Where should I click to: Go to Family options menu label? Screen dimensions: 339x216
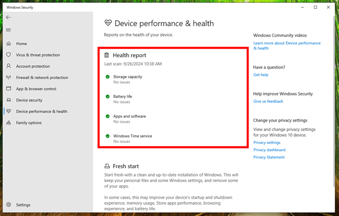point(29,123)
